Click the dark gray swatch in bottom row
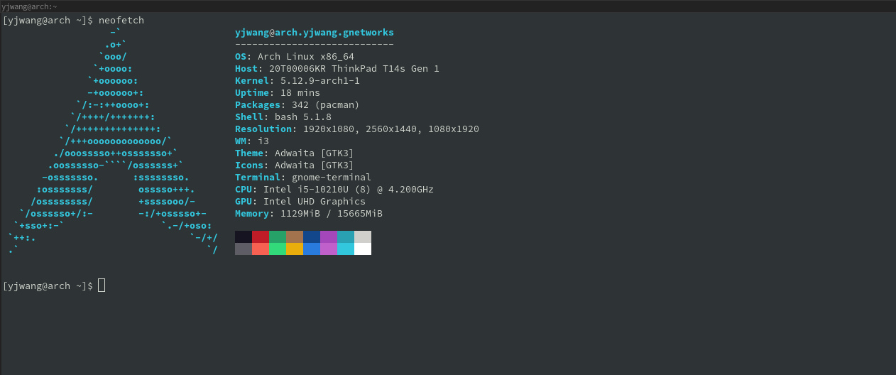The height and width of the screenshot is (375, 896). [244, 249]
